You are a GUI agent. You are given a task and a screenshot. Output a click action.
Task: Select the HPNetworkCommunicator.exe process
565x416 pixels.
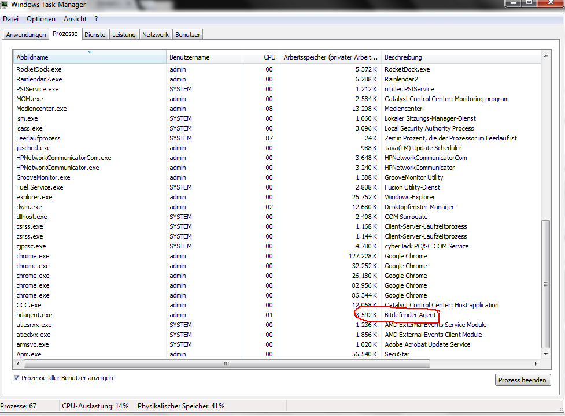click(277, 168)
